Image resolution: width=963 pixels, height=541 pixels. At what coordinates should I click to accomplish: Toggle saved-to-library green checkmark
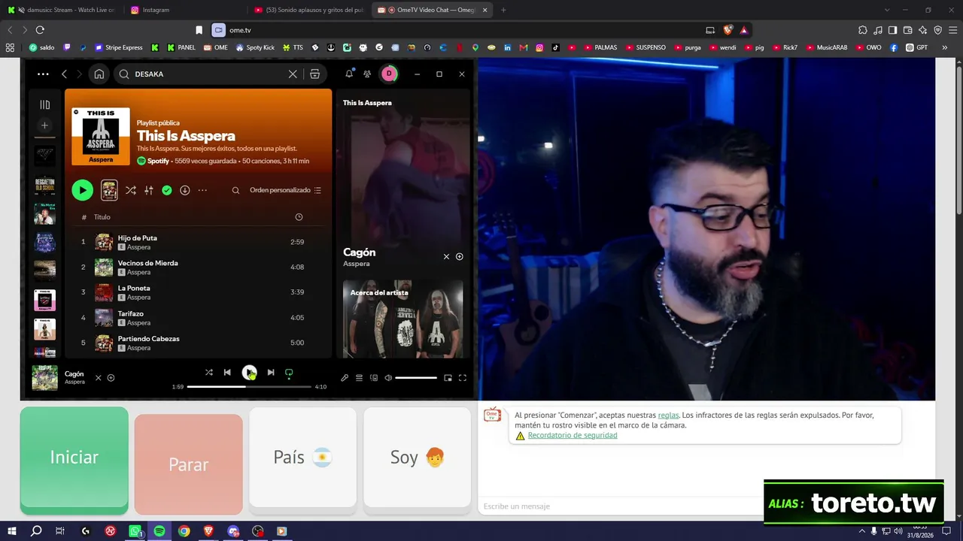click(167, 190)
